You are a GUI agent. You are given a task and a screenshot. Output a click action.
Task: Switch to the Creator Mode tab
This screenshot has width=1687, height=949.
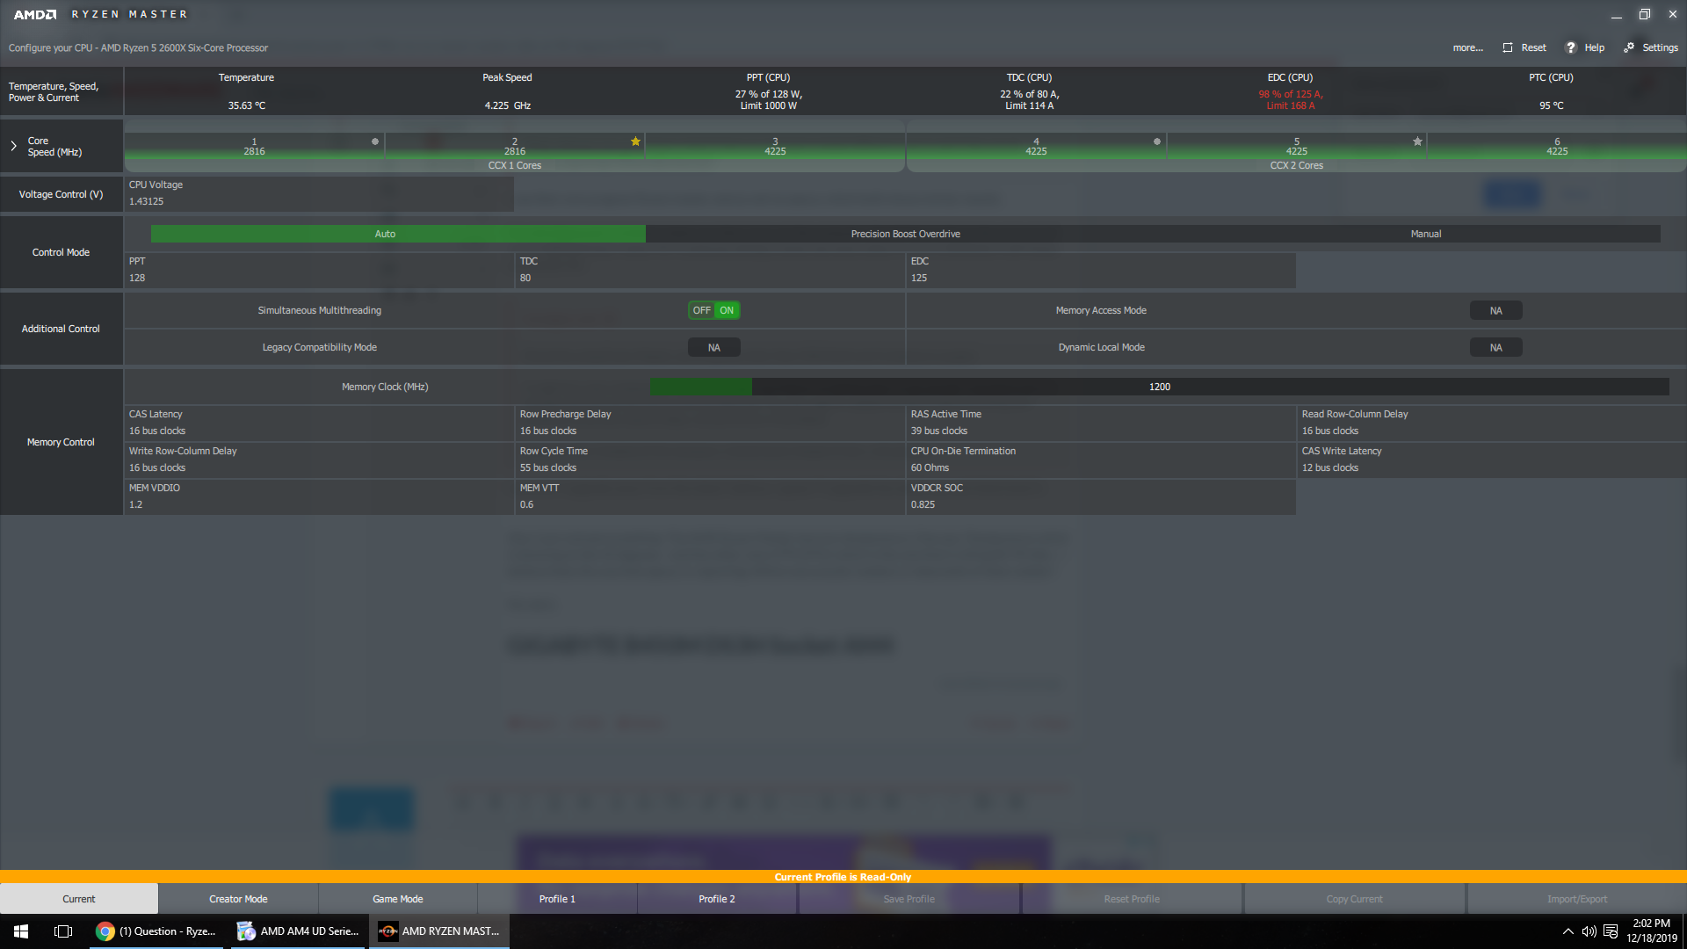click(238, 899)
